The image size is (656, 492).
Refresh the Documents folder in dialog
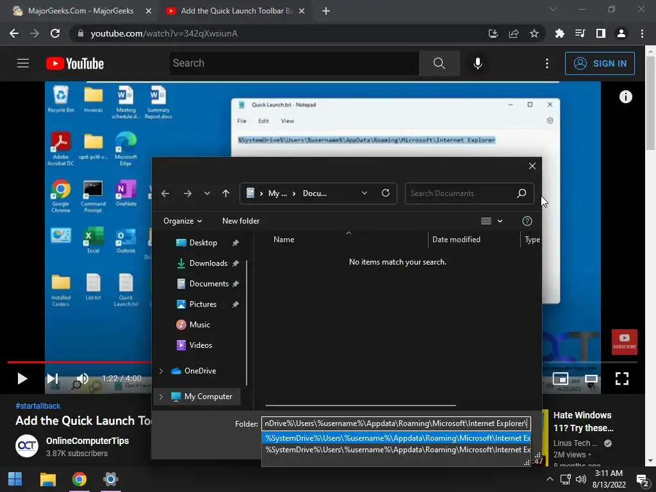(x=385, y=193)
